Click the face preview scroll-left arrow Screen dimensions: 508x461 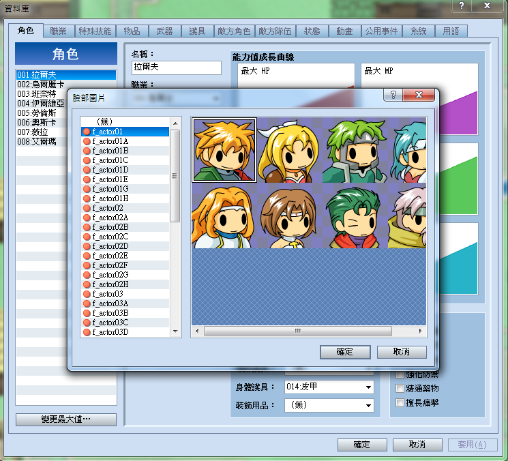tap(197, 331)
